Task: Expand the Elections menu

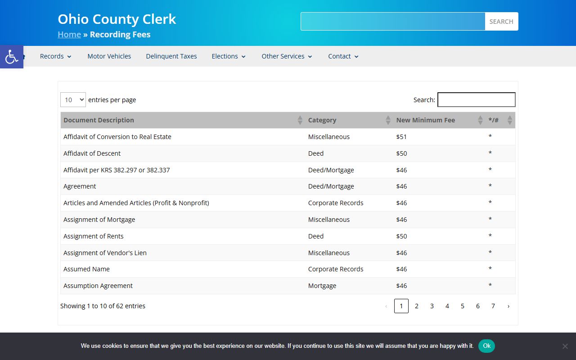Action: pos(229,56)
